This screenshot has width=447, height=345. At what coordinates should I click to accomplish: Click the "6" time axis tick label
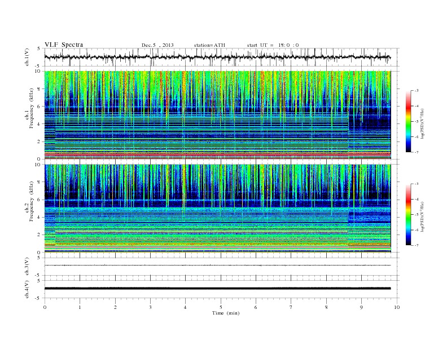(256, 307)
